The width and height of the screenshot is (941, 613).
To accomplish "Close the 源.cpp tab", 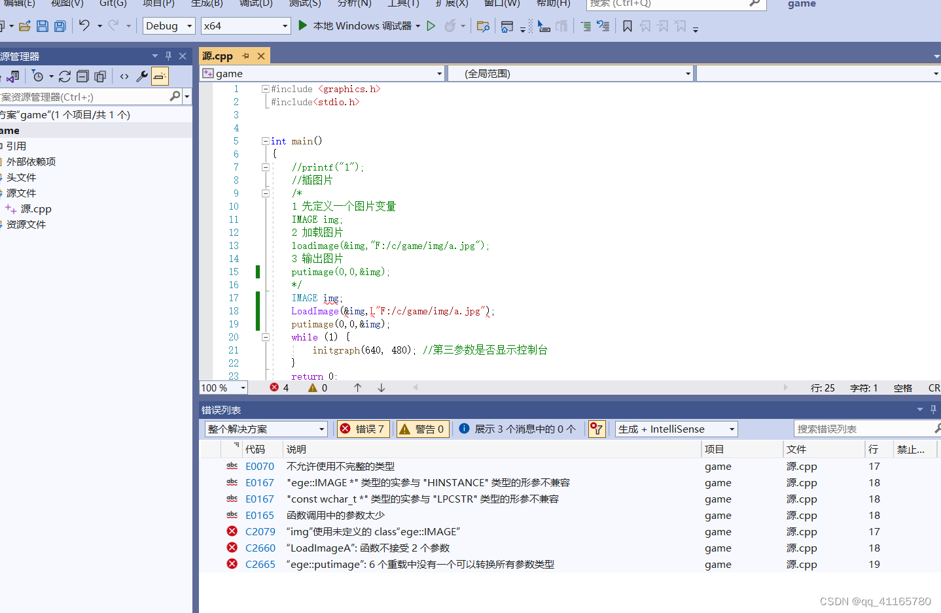I will [261, 56].
